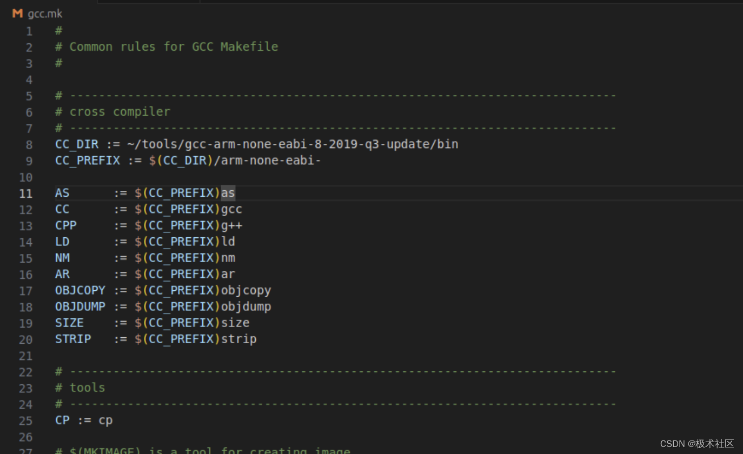Click the dashed separator comment on line 5
This screenshot has width=743, height=454.
336,96
